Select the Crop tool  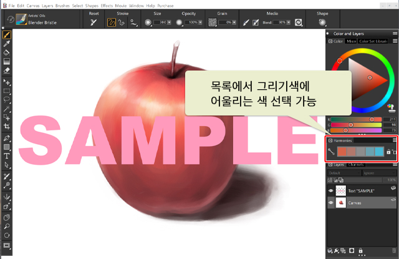tap(7, 126)
